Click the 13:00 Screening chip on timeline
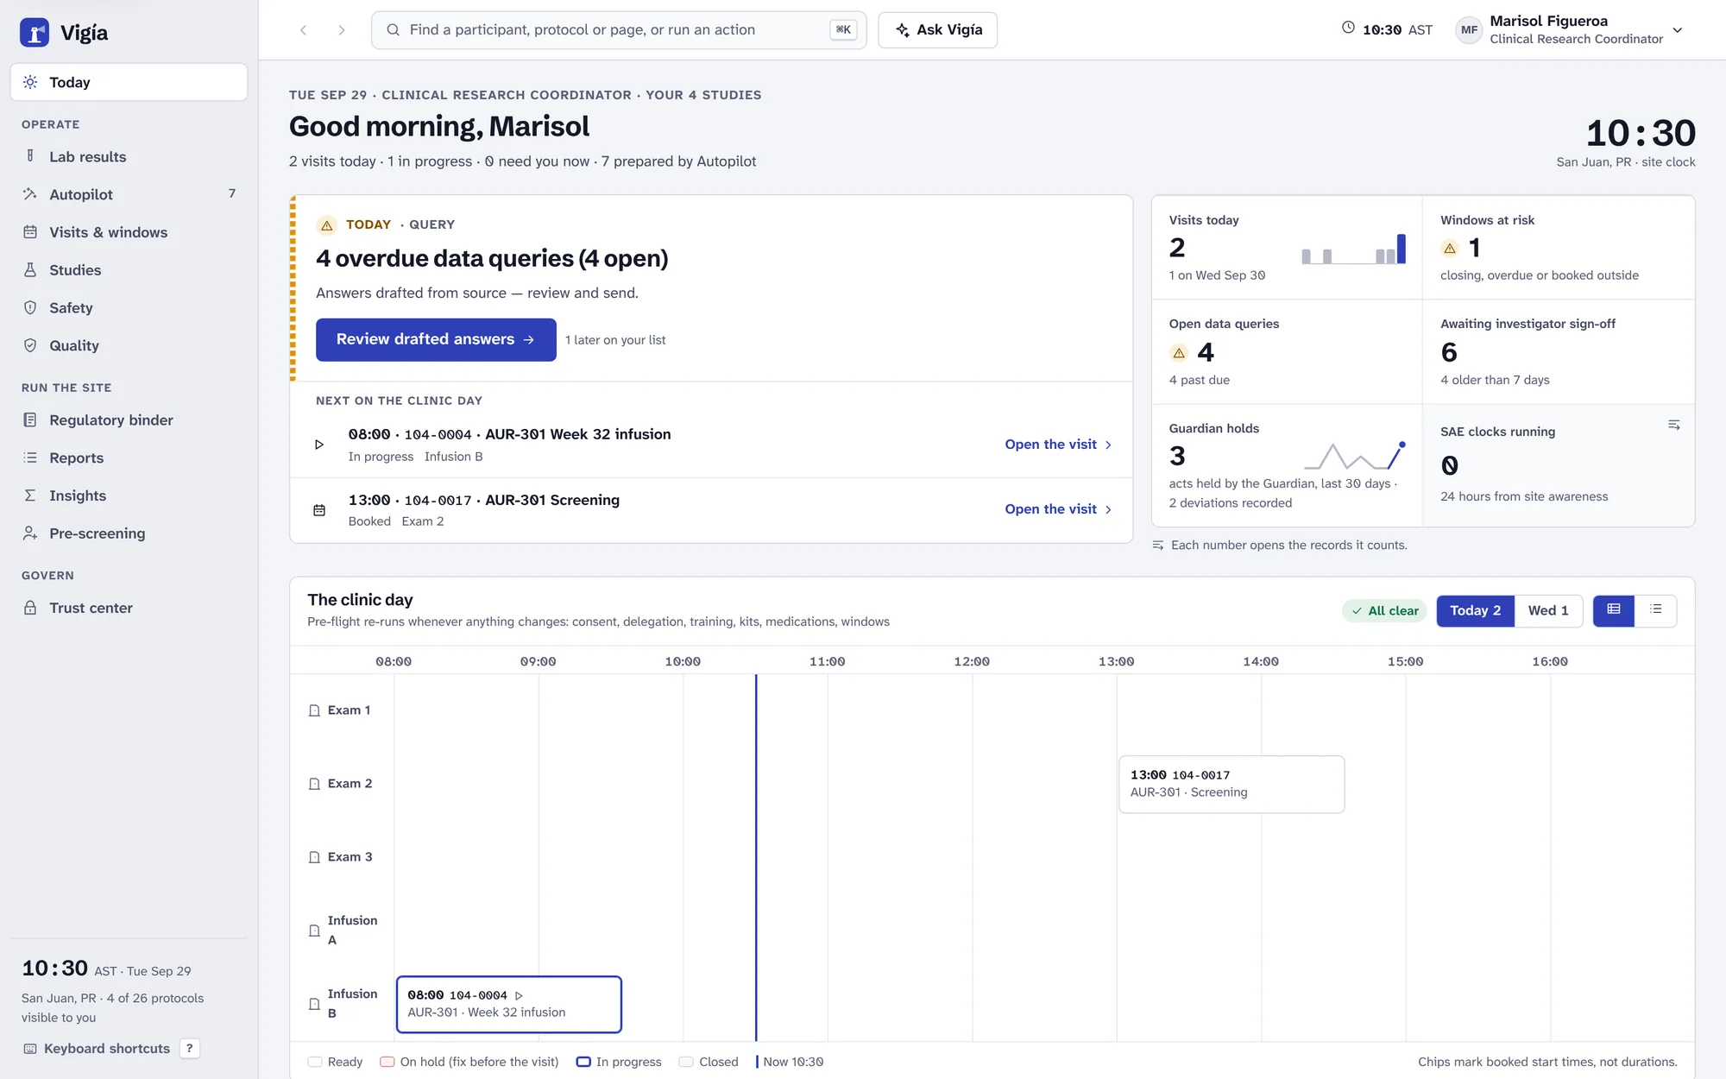The height and width of the screenshot is (1079, 1726). (1232, 784)
